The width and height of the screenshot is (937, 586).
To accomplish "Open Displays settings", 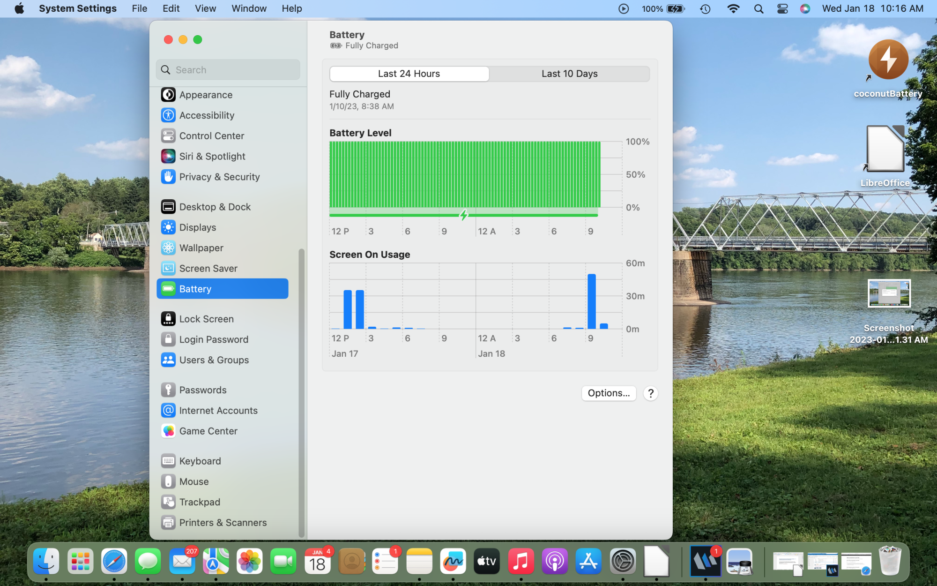I will point(197,227).
